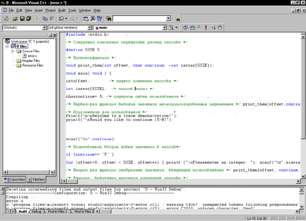Switch to the Debug output tab

point(36,212)
